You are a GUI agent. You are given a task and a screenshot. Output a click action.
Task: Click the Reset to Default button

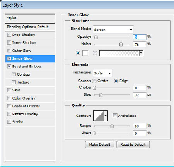click(x=133, y=145)
